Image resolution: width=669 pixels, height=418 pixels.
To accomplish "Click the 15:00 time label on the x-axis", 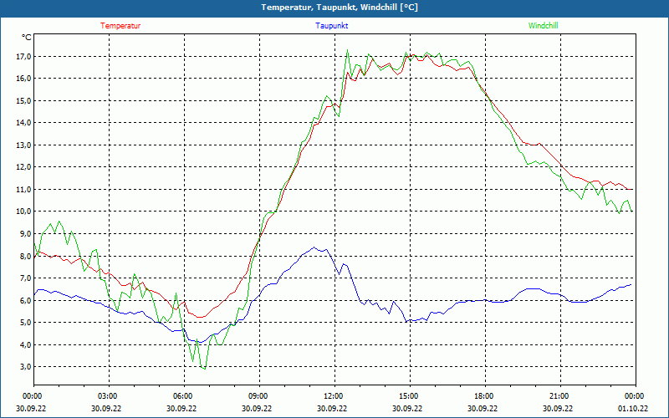I will (407, 396).
